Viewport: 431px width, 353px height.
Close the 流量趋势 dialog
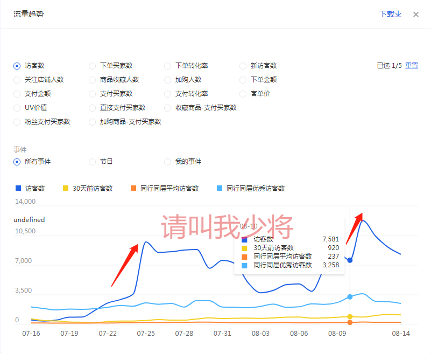(x=415, y=15)
